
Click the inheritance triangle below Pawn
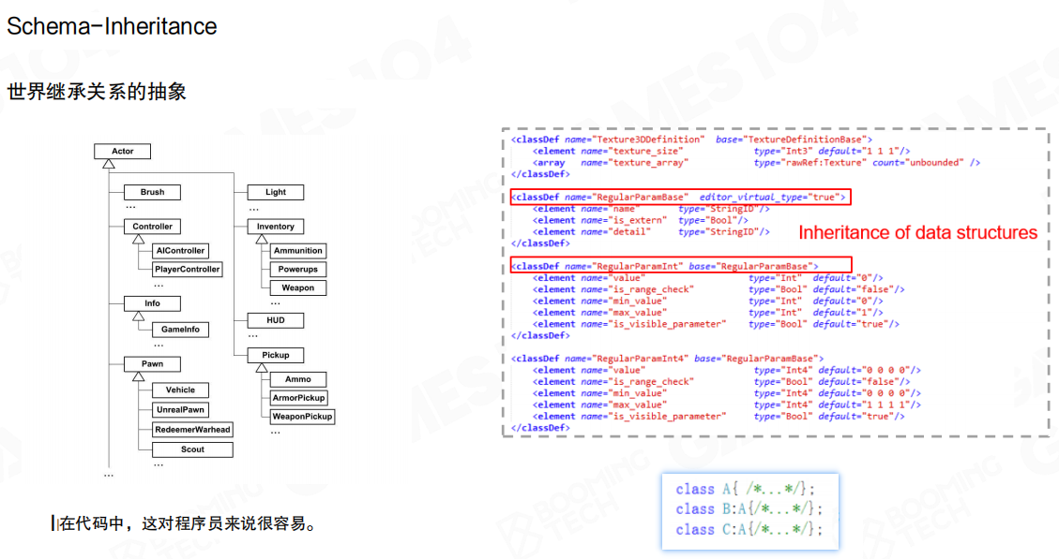tap(138, 375)
